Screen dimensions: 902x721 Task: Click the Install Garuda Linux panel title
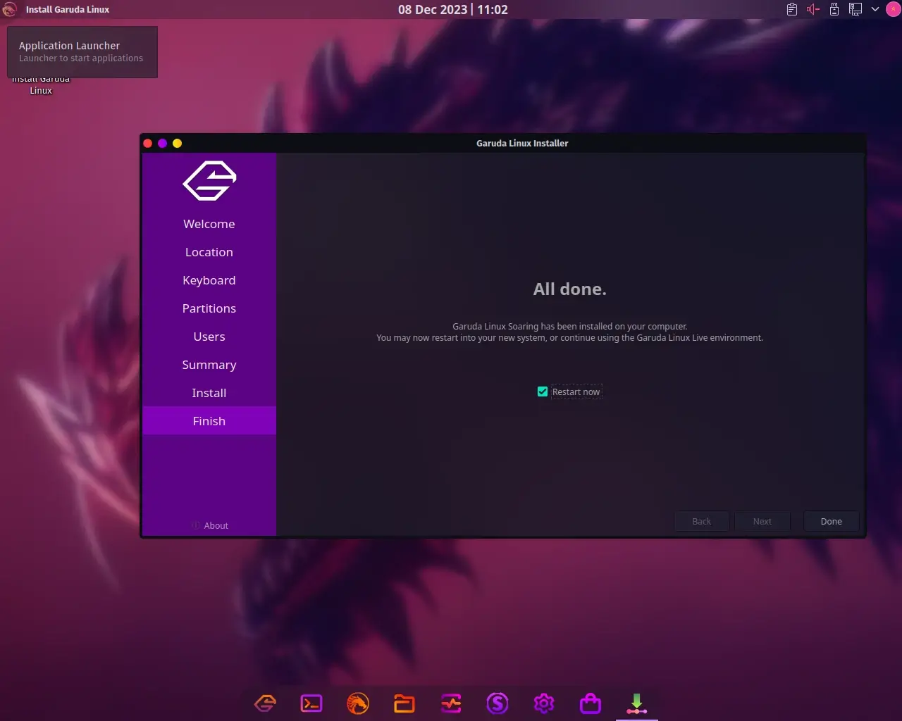click(68, 9)
